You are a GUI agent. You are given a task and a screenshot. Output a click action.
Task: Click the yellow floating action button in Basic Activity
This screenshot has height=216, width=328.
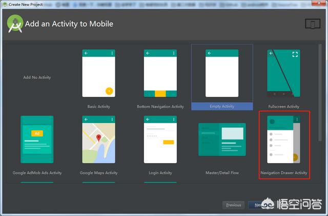point(109,91)
